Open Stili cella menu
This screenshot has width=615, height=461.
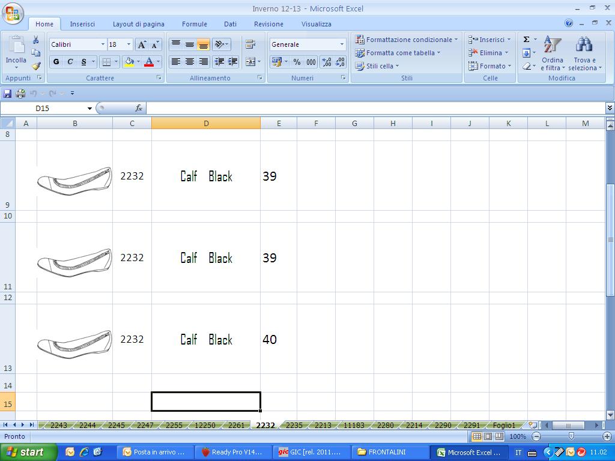tap(377, 66)
